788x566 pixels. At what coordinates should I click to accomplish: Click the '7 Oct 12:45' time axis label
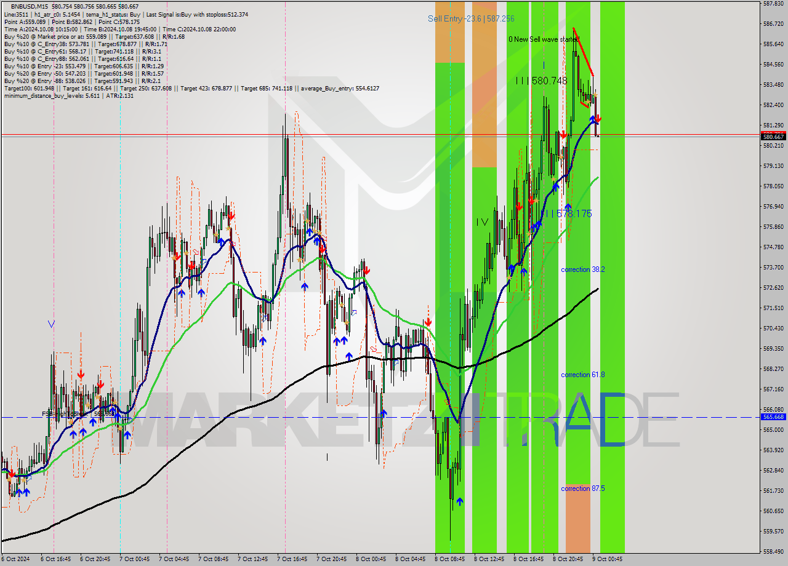[252, 559]
